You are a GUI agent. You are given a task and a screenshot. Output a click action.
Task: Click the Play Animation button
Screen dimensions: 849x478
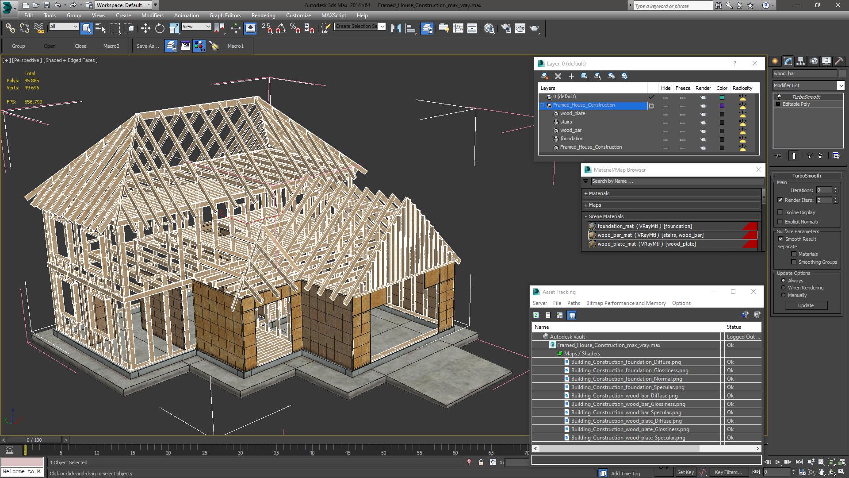[x=778, y=462]
